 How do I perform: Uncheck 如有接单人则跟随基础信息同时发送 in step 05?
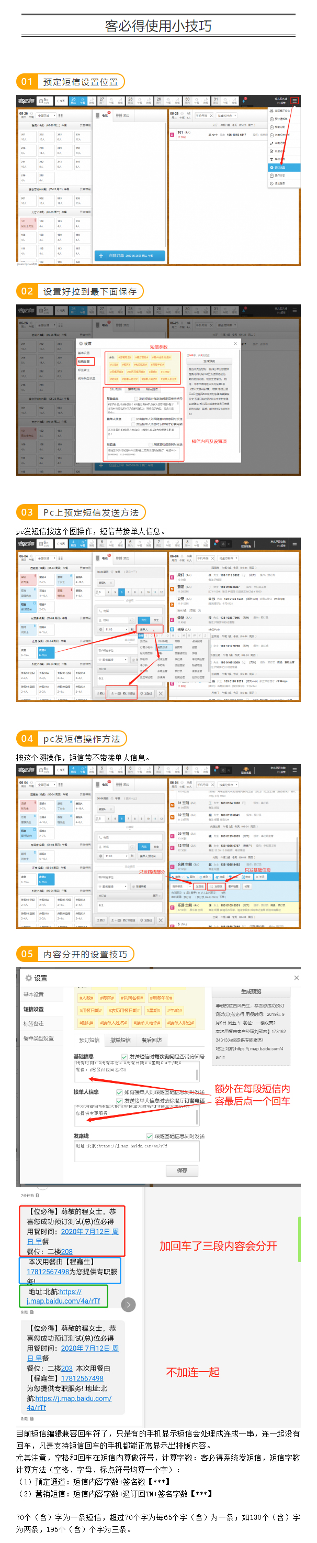119,1092
